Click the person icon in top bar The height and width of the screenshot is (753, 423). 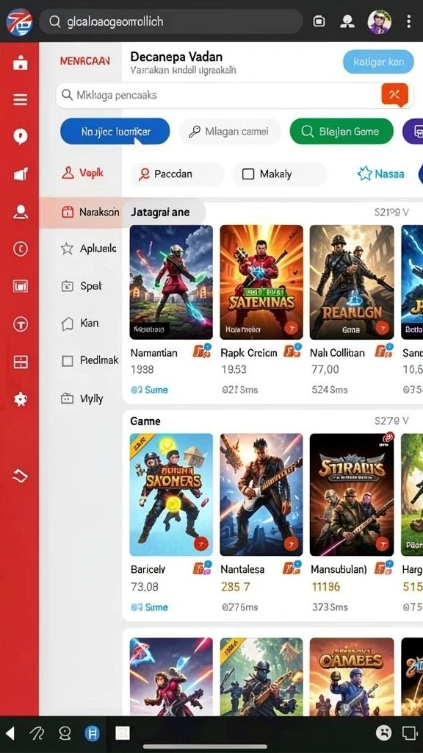click(347, 21)
